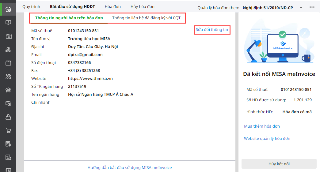The image size is (320, 172).
Task: Click the Tên ngân hàng label
Action: click(45, 94)
